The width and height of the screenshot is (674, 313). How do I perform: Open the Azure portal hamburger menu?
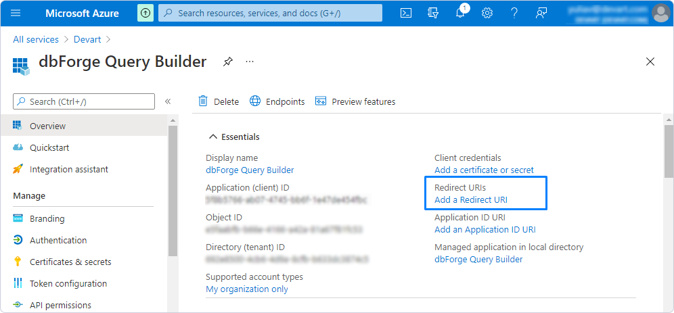click(16, 13)
